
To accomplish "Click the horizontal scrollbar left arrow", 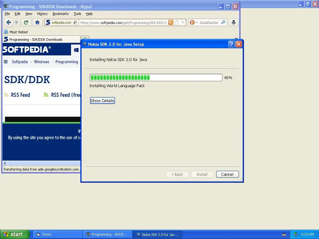I will coord(5,163).
